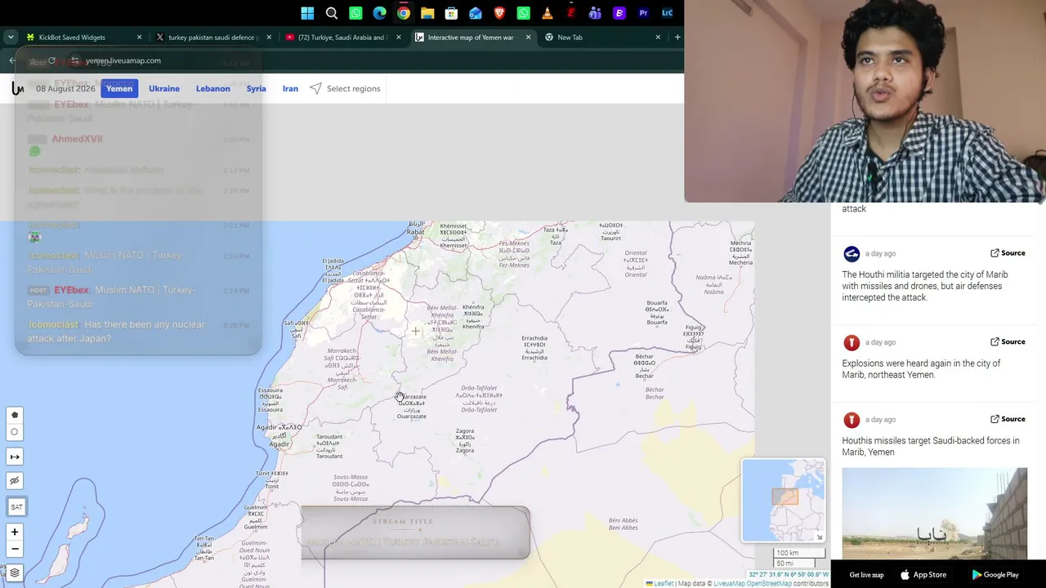This screenshot has height=588, width=1046.
Task: Open a new browser tab with plus button
Action: coord(677,38)
